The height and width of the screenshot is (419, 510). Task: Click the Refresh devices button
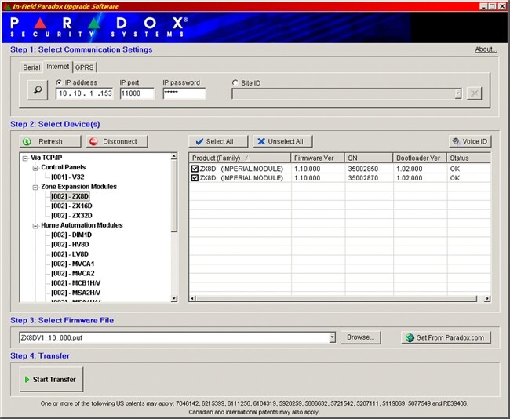50,141
